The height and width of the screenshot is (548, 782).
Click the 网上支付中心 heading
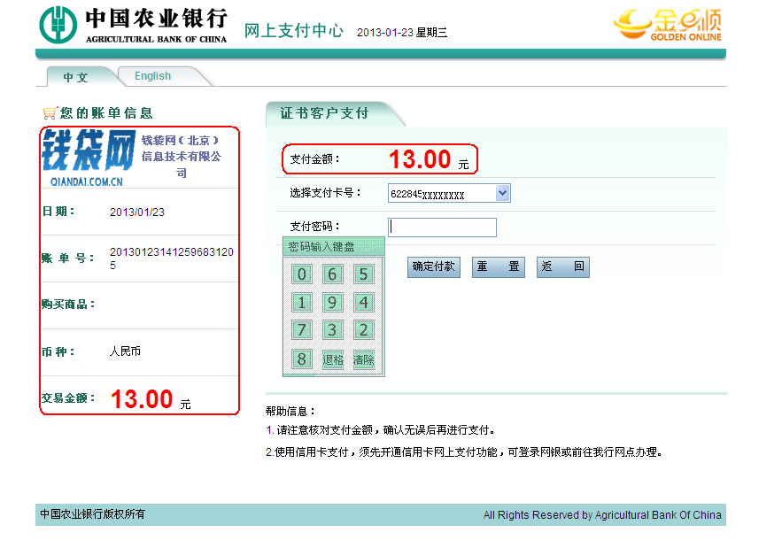point(294,31)
